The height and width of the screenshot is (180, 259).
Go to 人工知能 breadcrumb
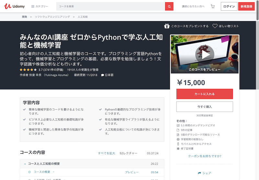point(83,17)
